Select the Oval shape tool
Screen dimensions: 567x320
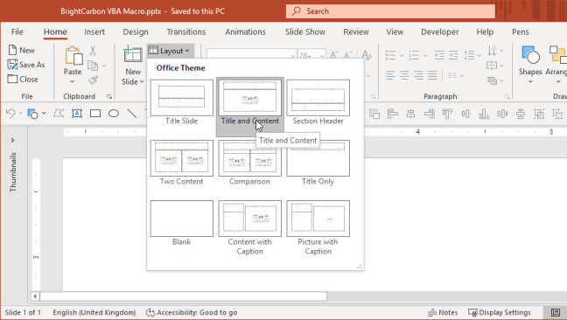click(x=114, y=114)
